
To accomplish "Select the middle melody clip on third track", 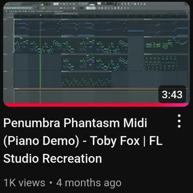I will 94,62.
